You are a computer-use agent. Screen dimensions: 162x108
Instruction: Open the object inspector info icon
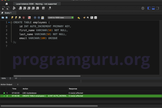pos(14,8)
